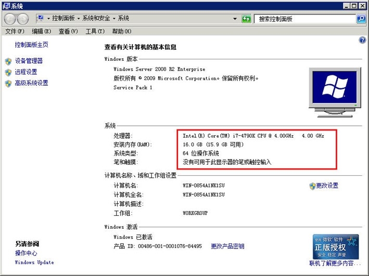Go to 控制面板主页
369x276 pixels.
[x=32, y=45]
